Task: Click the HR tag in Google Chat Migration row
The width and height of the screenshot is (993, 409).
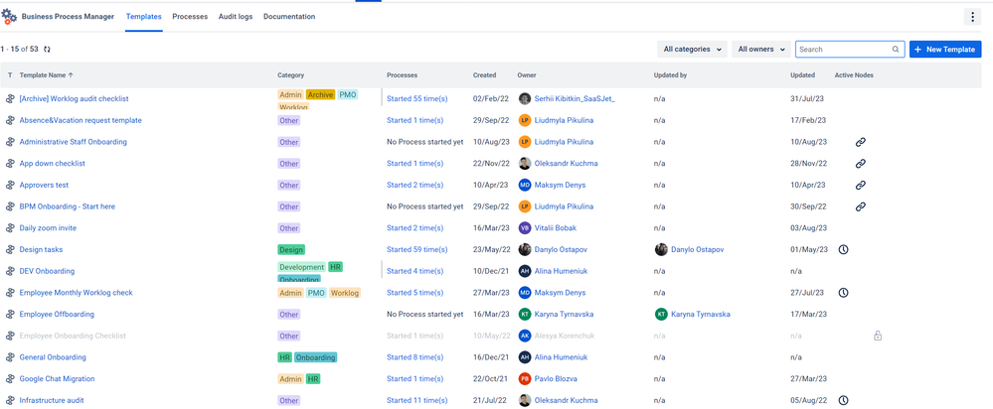Action: pos(313,378)
